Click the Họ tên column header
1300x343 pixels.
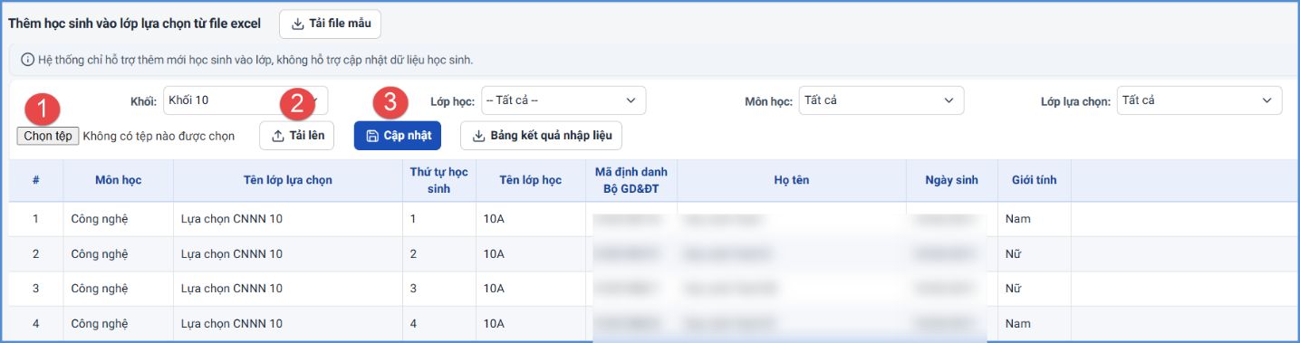pos(792,180)
